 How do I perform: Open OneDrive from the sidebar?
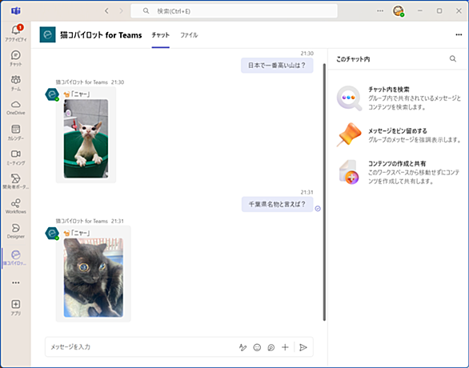click(16, 108)
